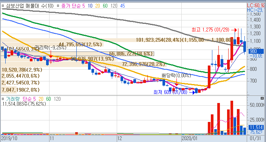
Task: Click the 12 month label on time axis
Action: (x=119, y=139)
